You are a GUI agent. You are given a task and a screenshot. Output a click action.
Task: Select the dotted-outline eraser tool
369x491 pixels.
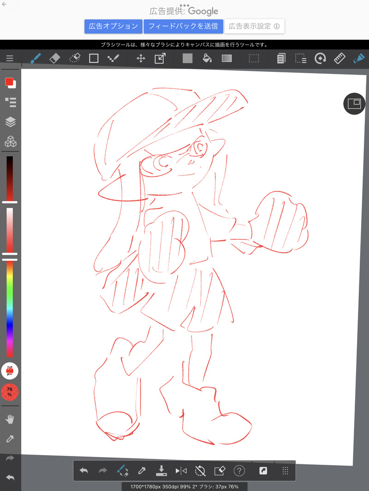(x=75, y=58)
